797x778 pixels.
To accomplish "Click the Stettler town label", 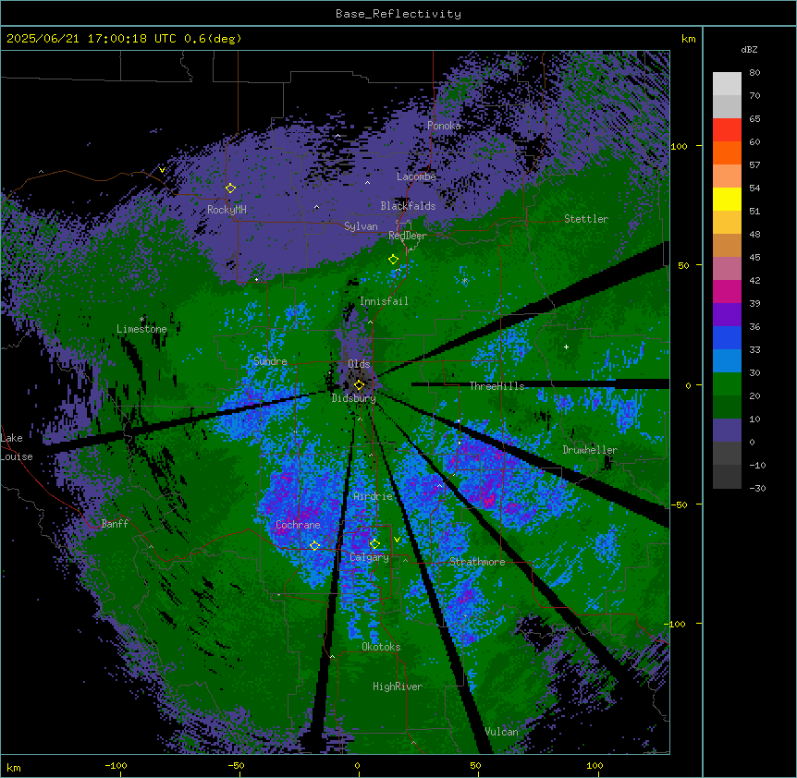I will coord(586,219).
